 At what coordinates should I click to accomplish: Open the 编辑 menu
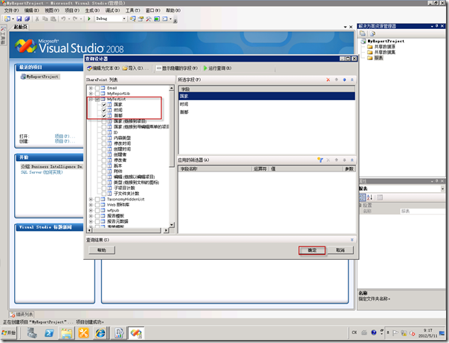coord(31,10)
